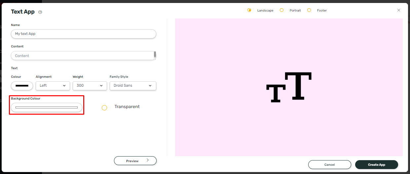
Task: Open the black text Colour swatch
Action: 22,86
